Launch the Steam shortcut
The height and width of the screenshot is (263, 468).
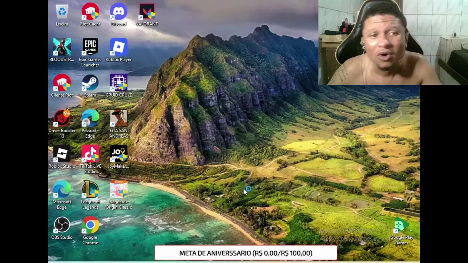click(x=90, y=86)
